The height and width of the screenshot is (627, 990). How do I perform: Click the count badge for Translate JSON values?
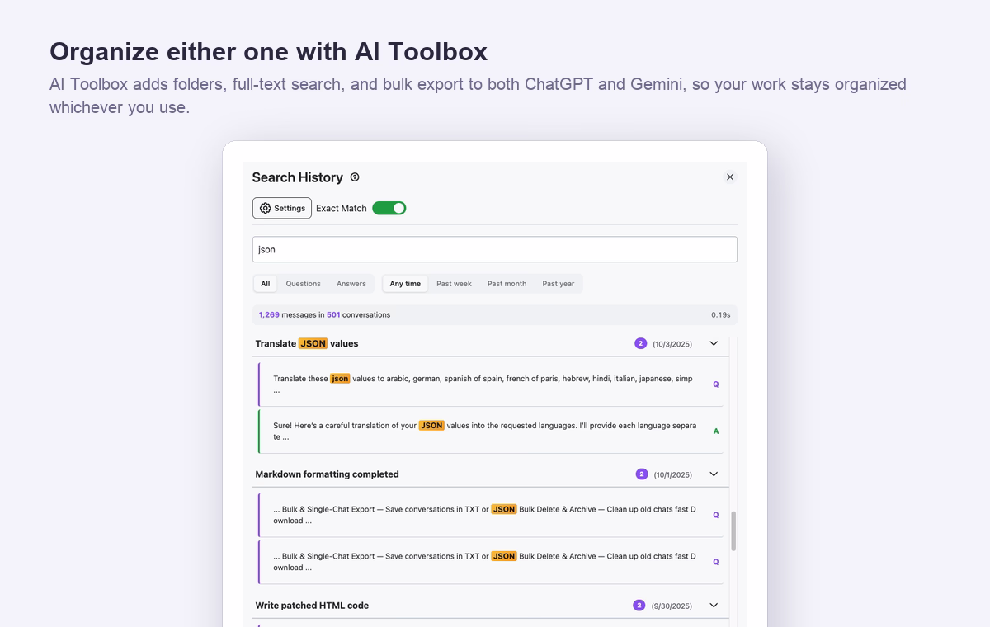[641, 344]
